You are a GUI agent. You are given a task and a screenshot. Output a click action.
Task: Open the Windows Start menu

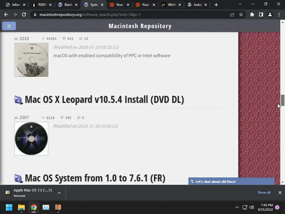pos(9,207)
